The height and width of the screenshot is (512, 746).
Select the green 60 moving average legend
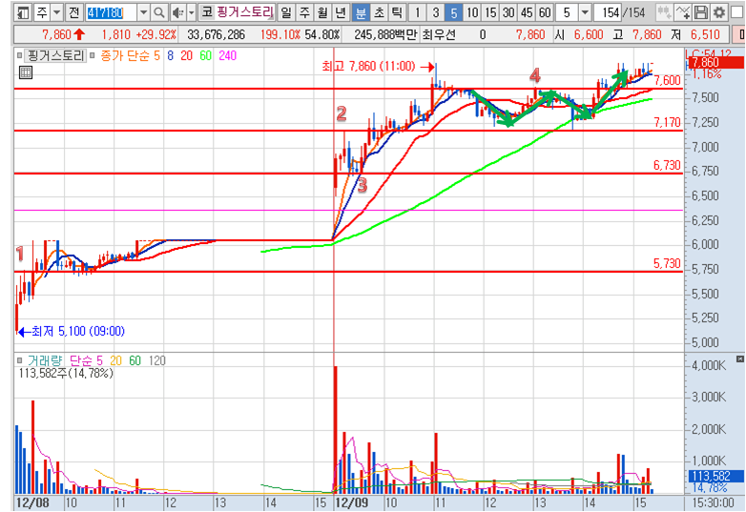[x=205, y=55]
